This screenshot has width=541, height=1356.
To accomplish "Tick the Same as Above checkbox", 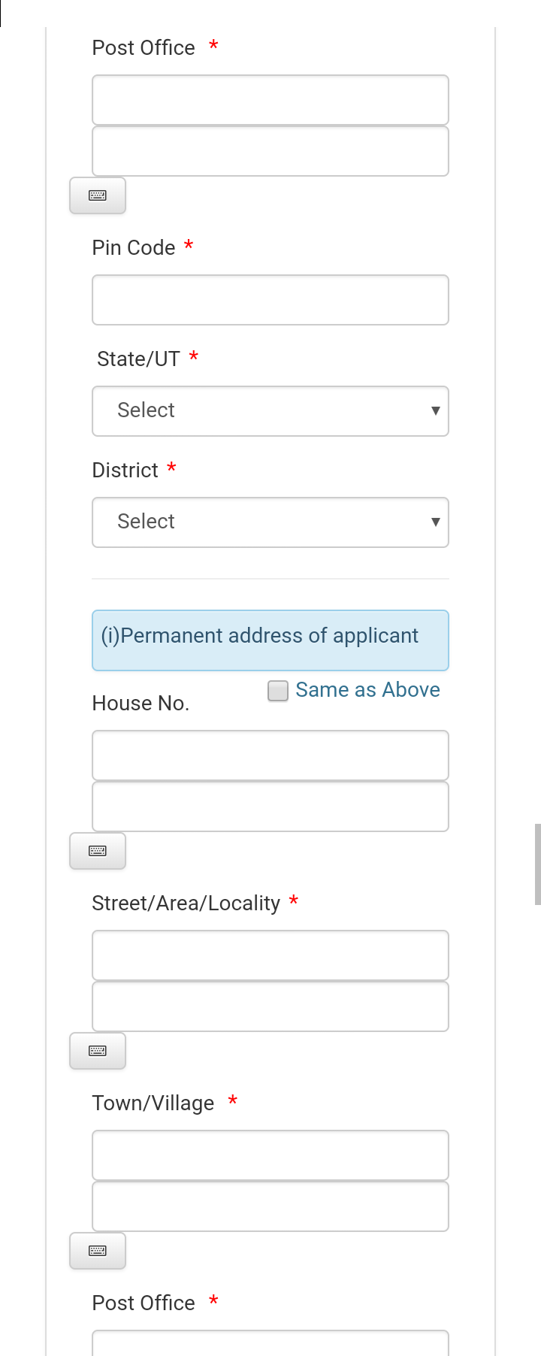I will coord(278,691).
